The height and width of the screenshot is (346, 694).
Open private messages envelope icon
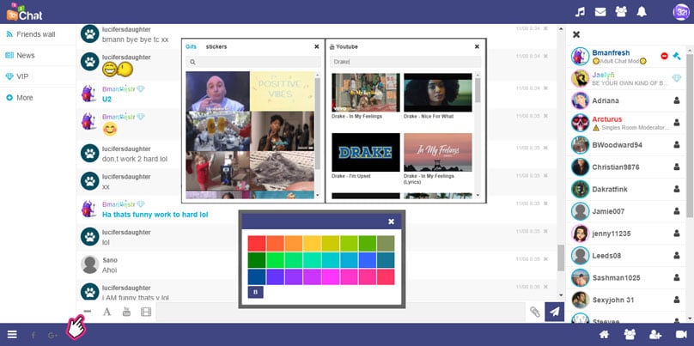tap(600, 12)
